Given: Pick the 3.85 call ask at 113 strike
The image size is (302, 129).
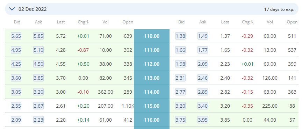Looking at the screenshot, I should point(38,78).
